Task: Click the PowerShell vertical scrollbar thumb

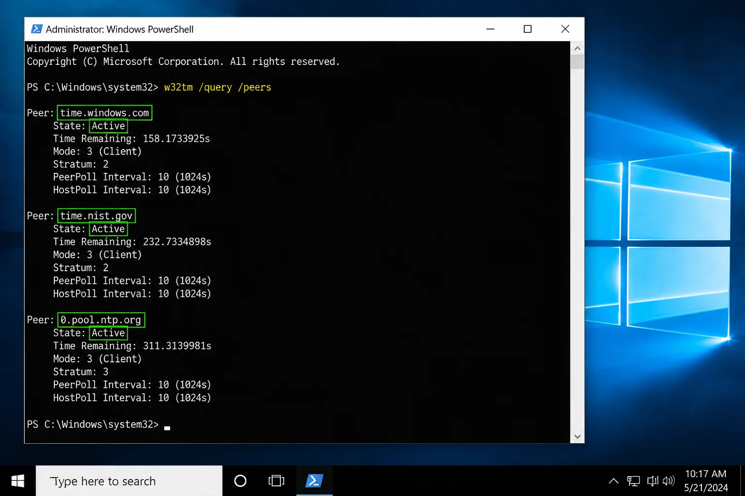Action: pos(577,62)
